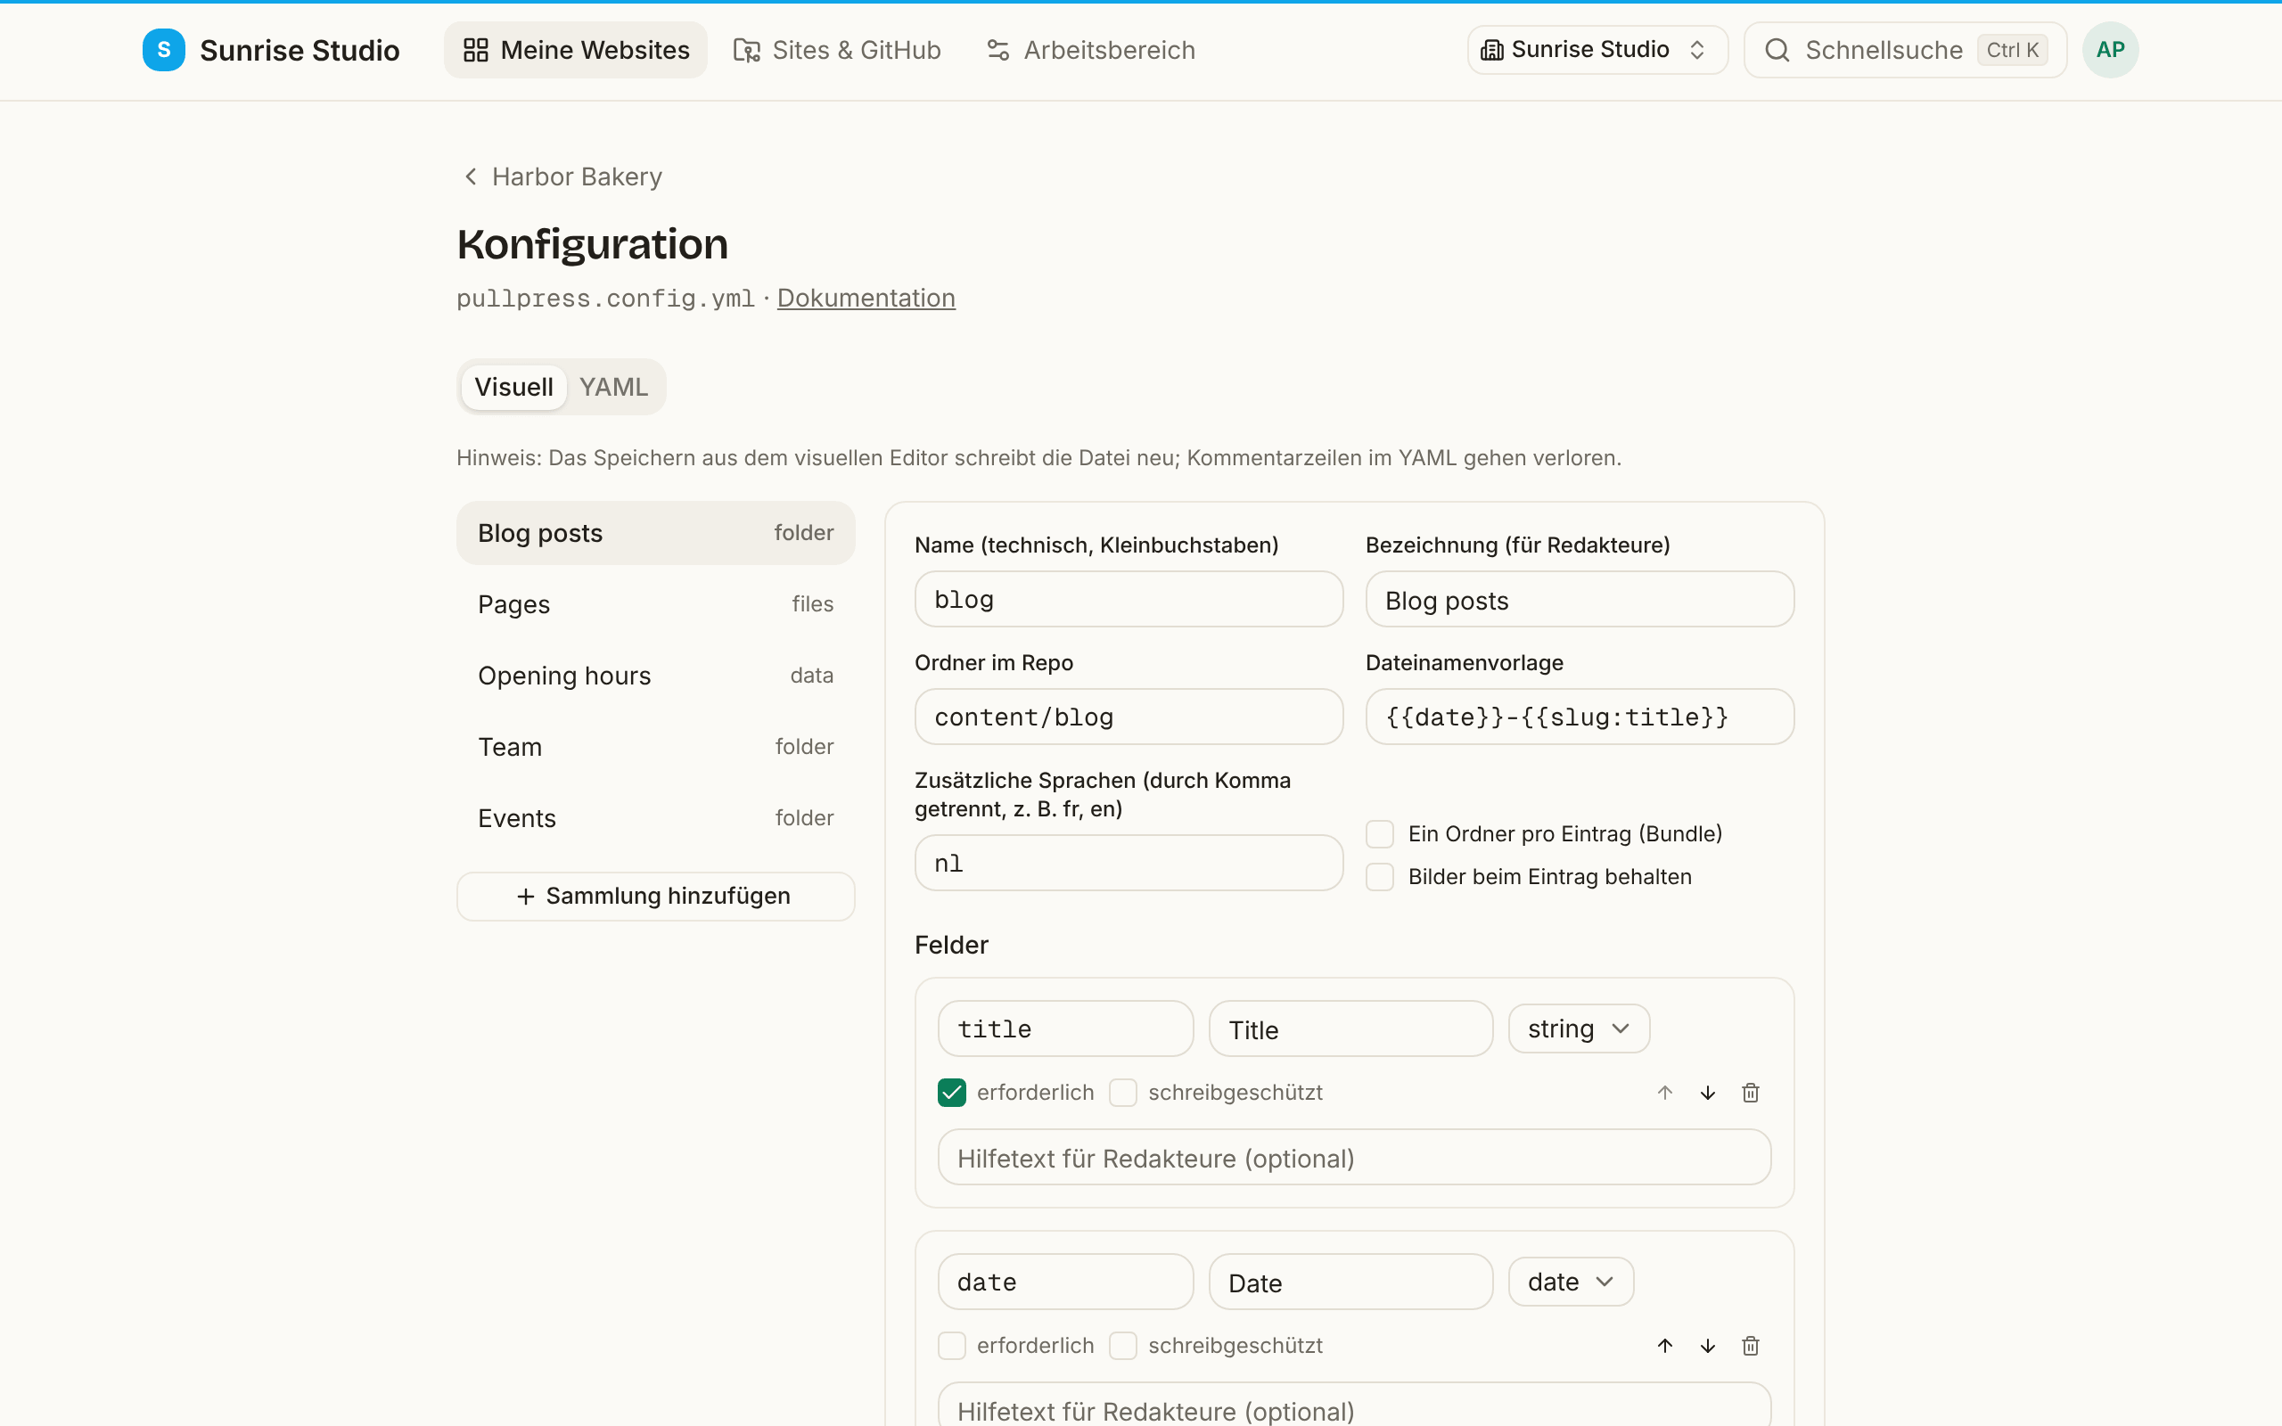Viewport: 2282px width, 1426px height.
Task: Open Sites & GitHub
Action: pos(837,50)
